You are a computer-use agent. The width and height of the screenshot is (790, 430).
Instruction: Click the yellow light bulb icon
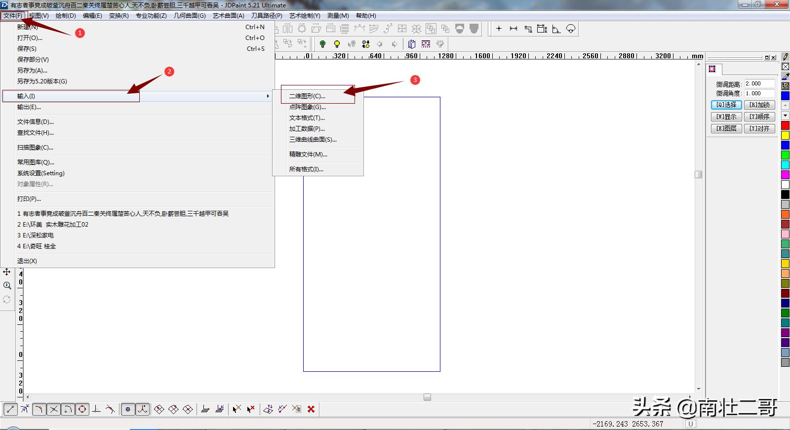point(337,44)
